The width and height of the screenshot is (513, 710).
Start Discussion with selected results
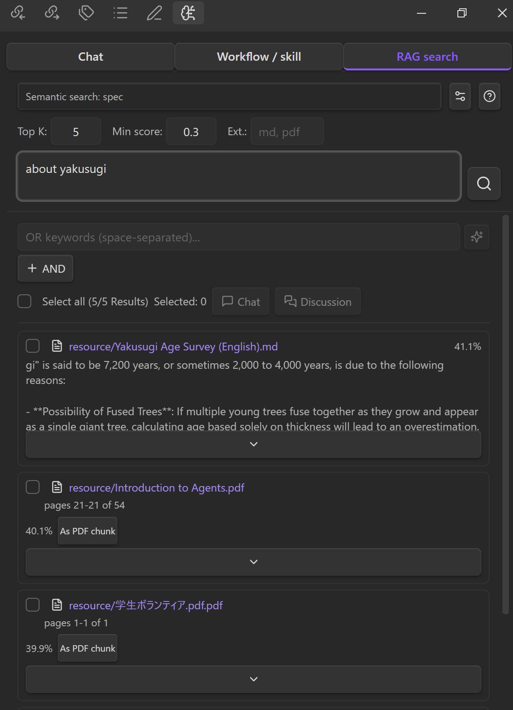[x=318, y=302]
